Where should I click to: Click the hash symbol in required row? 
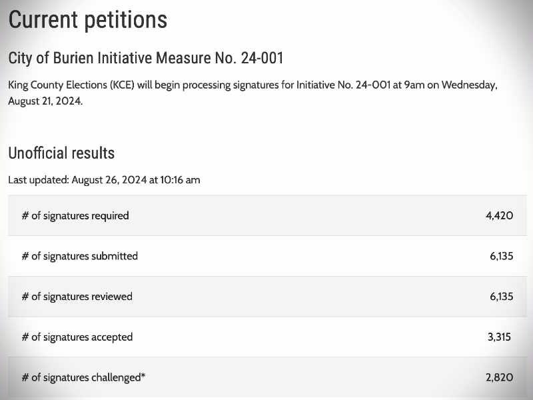click(25, 215)
